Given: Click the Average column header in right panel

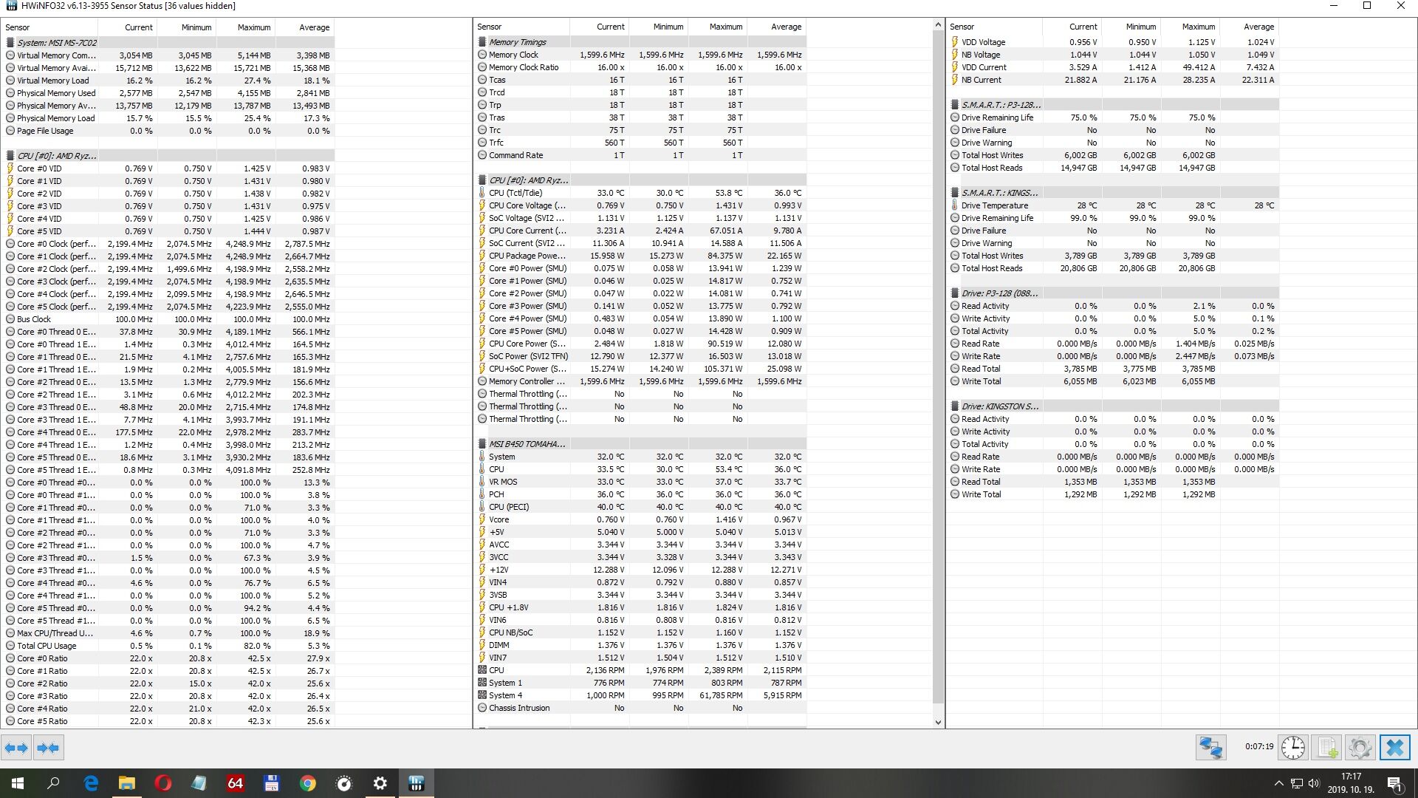Looking at the screenshot, I should pyautogui.click(x=1249, y=27).
